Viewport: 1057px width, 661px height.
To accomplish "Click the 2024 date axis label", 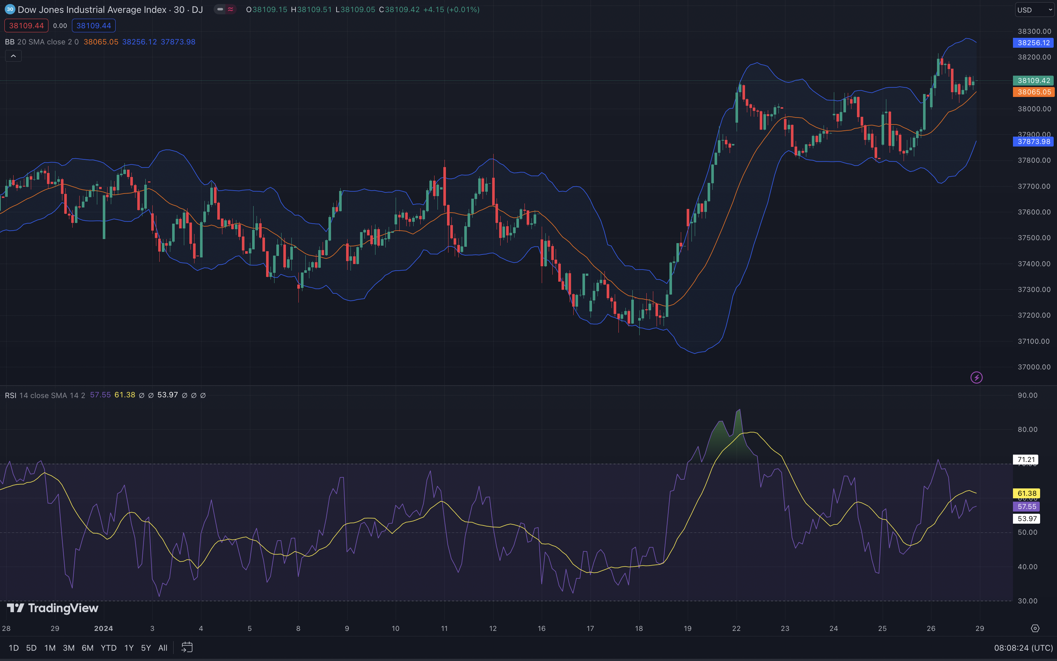I will point(103,628).
